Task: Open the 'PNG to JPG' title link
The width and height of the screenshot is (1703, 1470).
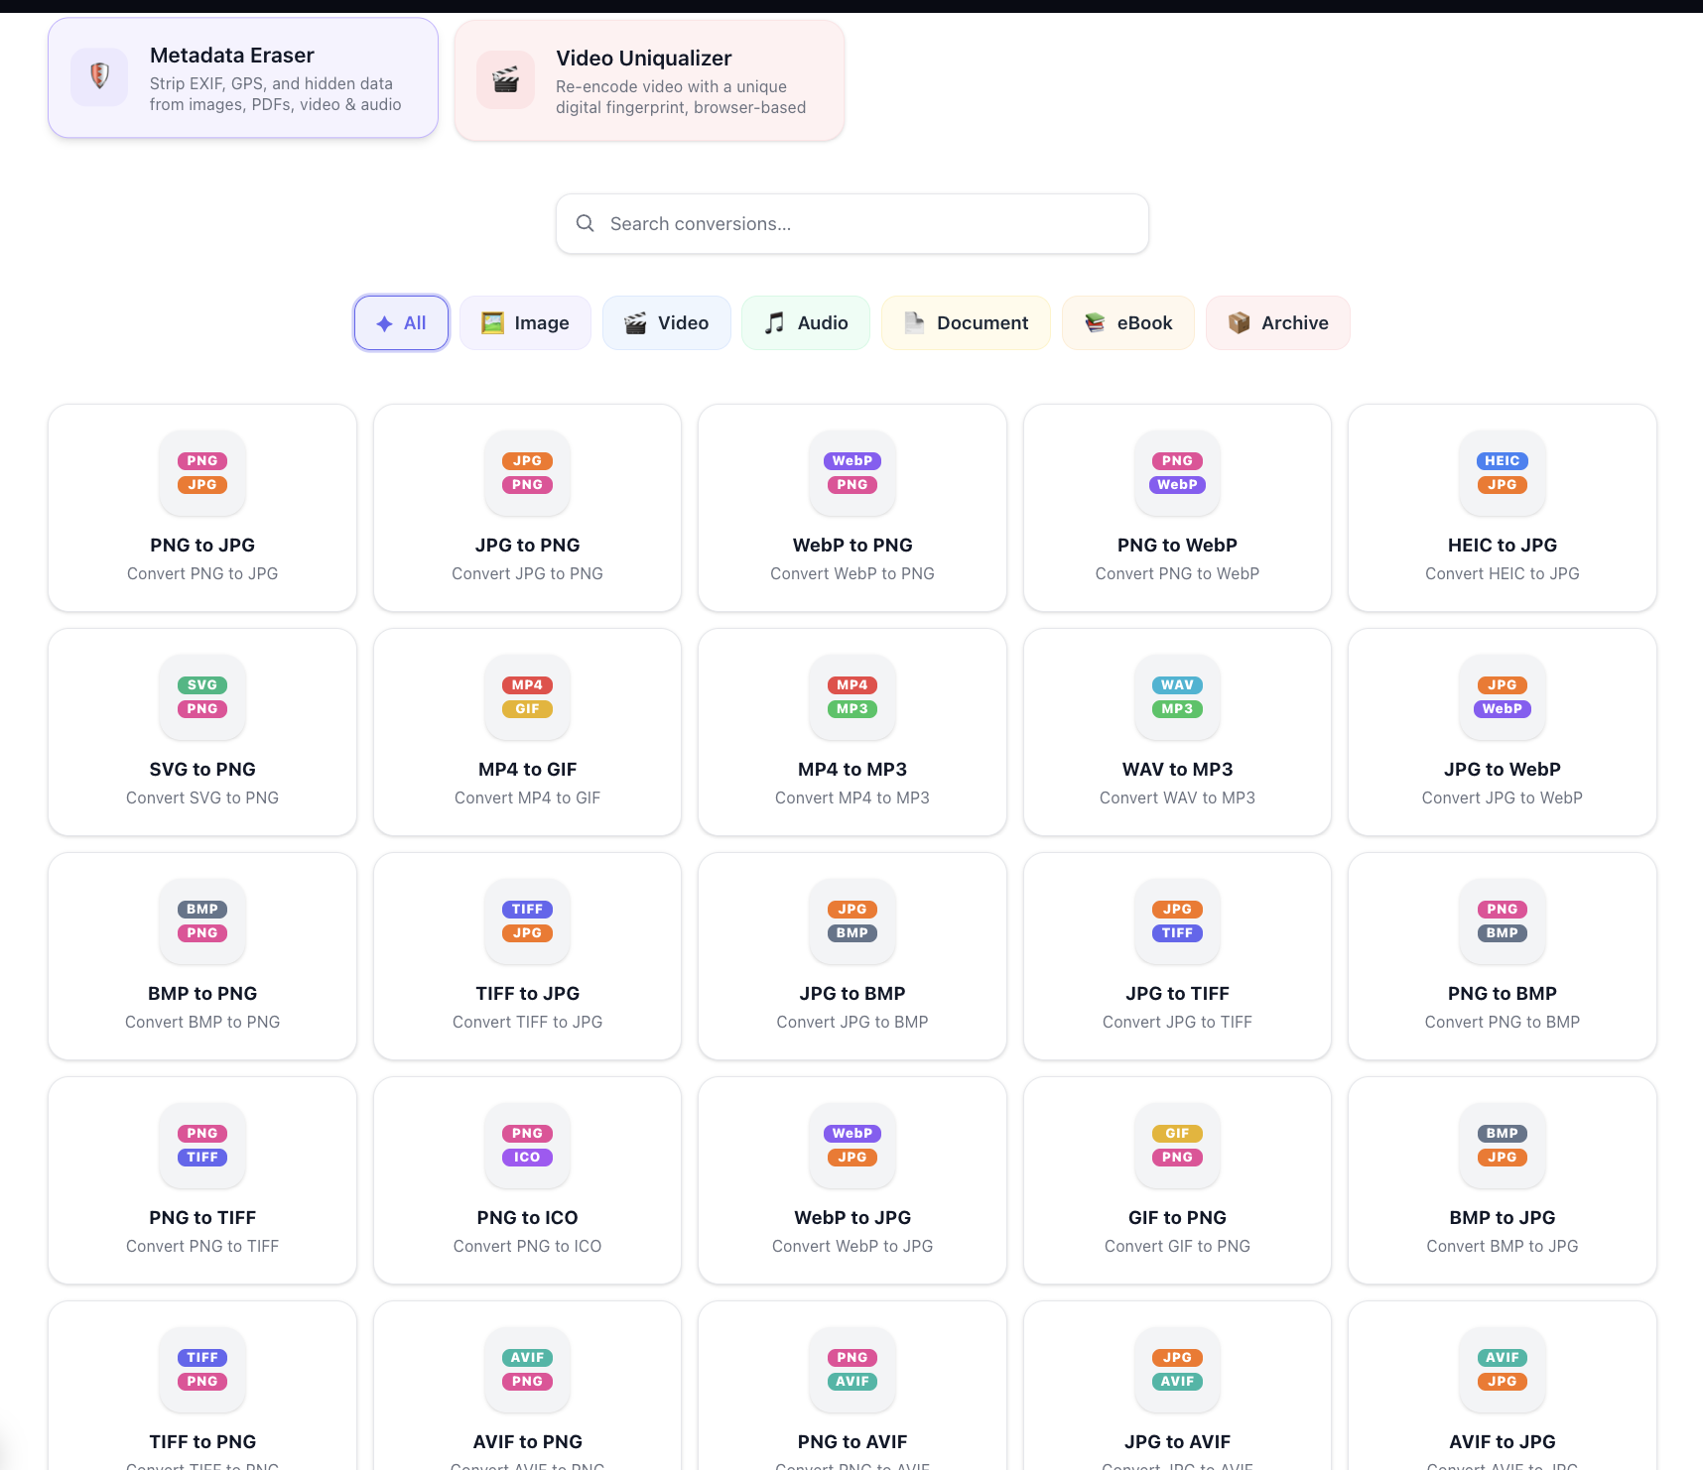Action: click(202, 546)
